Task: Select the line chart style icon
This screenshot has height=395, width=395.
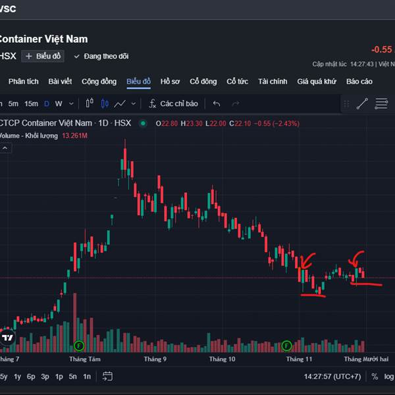Action: (120, 103)
